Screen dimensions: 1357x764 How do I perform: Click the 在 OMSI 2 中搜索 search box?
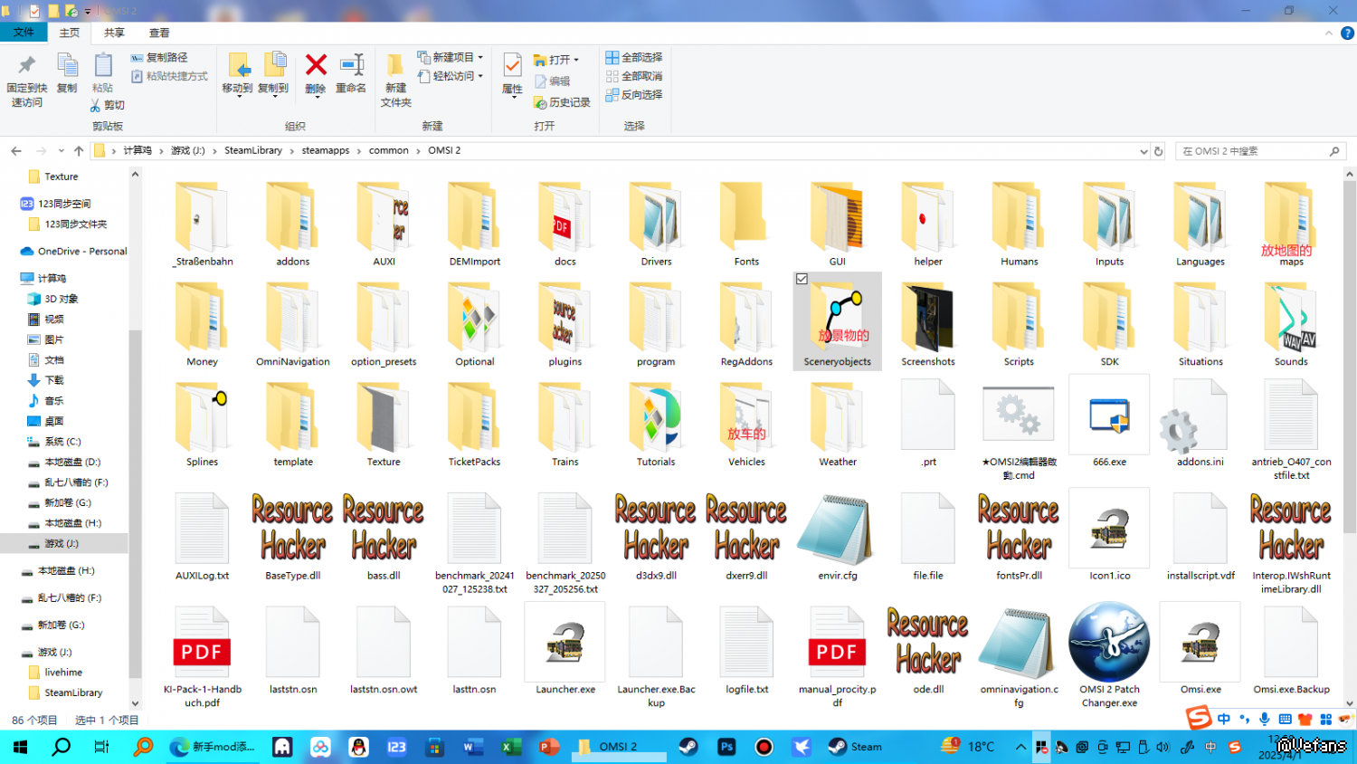click(x=1260, y=151)
